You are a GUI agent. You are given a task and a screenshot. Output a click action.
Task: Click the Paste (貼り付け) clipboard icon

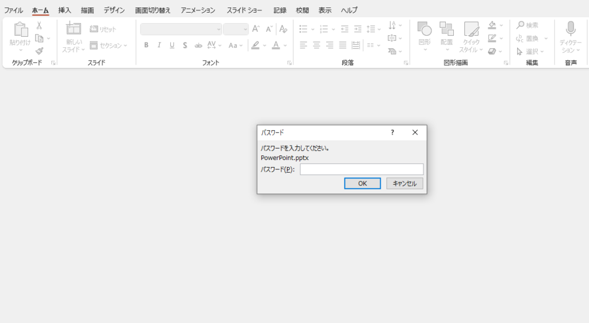21,30
